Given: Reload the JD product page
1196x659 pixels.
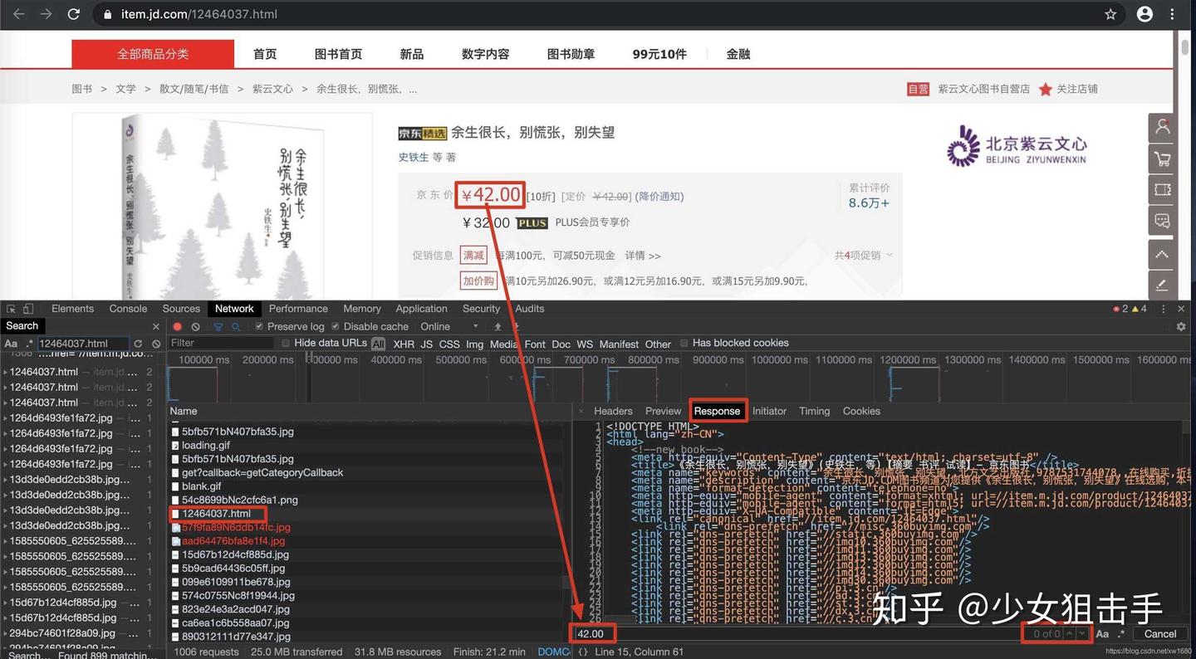Looking at the screenshot, I should 74,14.
